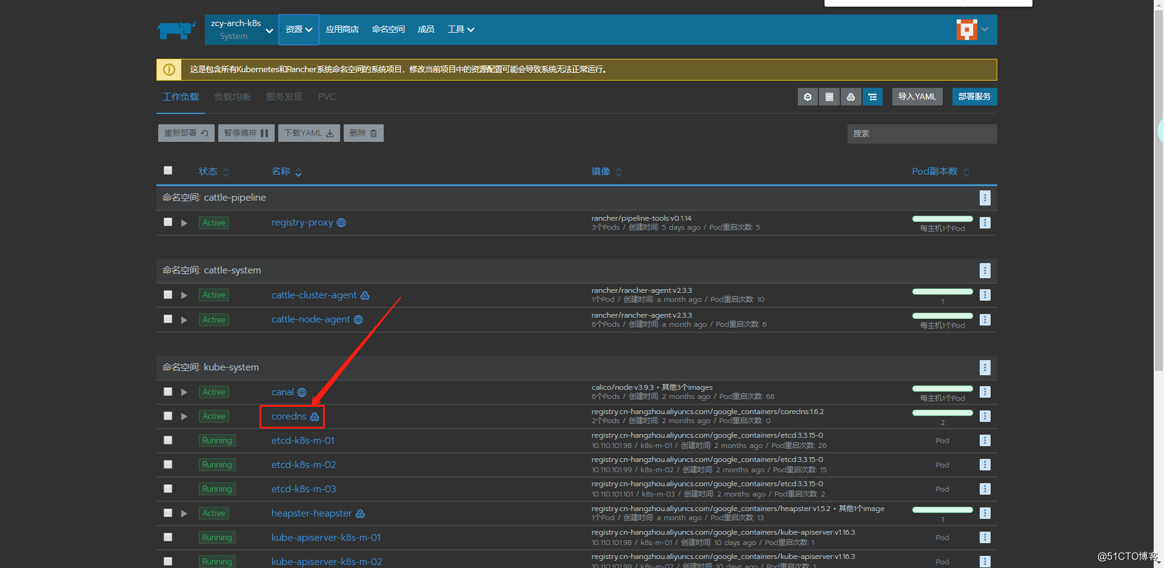Image resolution: width=1164 pixels, height=568 pixels.
Task: Click the 暂停编排 button
Action: [246, 133]
